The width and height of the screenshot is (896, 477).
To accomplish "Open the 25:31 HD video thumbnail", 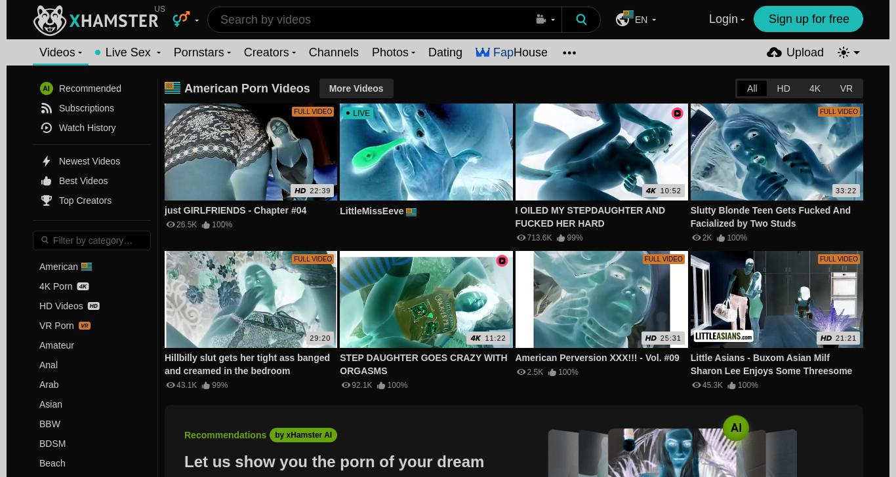I will coord(601,299).
